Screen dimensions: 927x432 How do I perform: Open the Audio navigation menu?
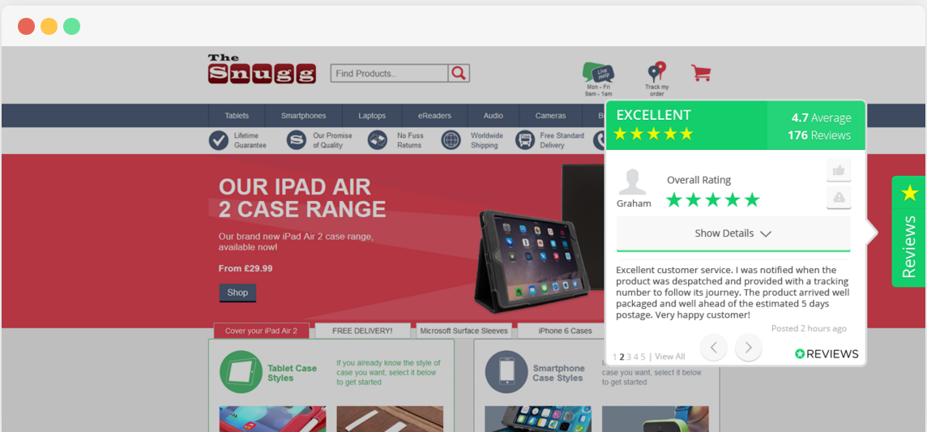click(x=493, y=116)
